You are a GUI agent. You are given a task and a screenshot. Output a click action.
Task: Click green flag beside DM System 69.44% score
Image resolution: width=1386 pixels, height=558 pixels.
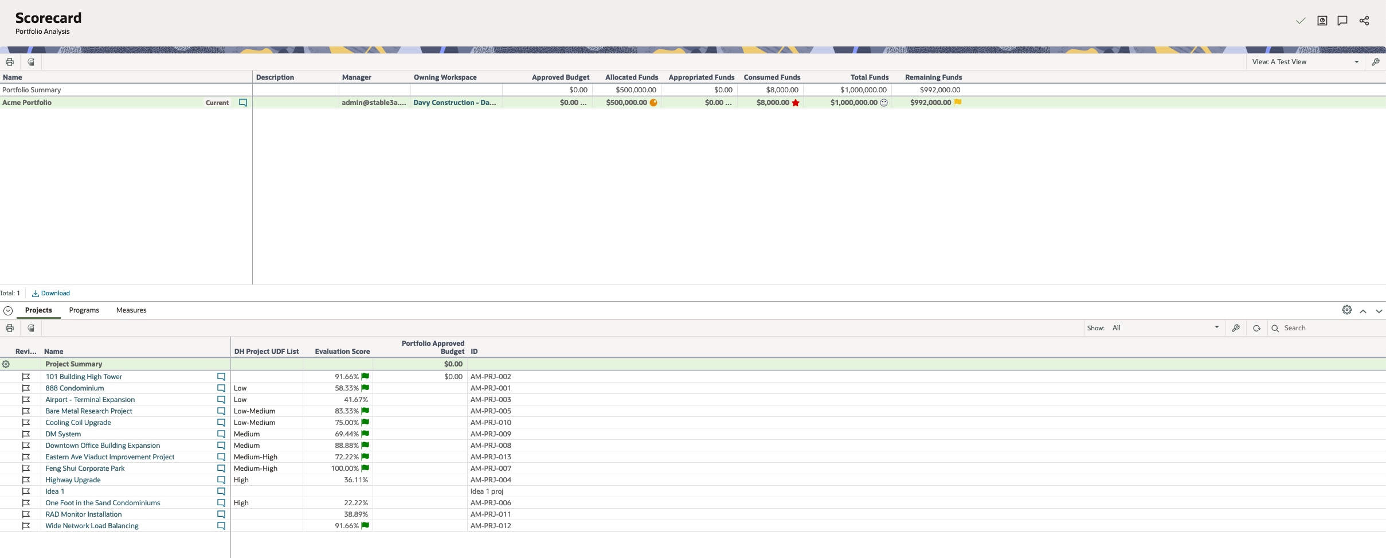[365, 434]
